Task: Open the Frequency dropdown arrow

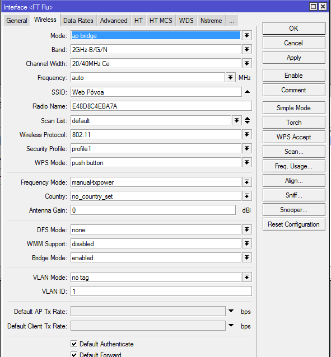Action: [231, 78]
